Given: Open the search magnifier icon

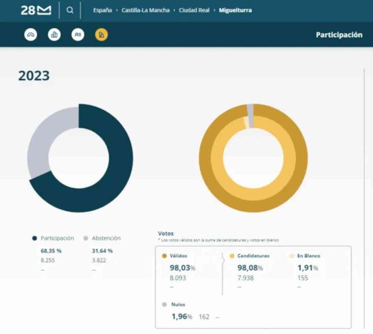Looking at the screenshot, I should pyautogui.click(x=70, y=10).
